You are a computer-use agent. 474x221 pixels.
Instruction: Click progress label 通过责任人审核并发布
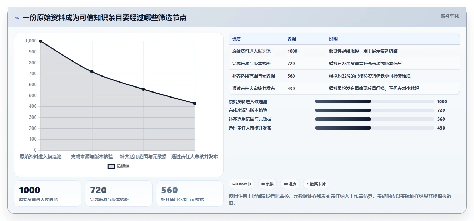pyautogui.click(x=250, y=128)
